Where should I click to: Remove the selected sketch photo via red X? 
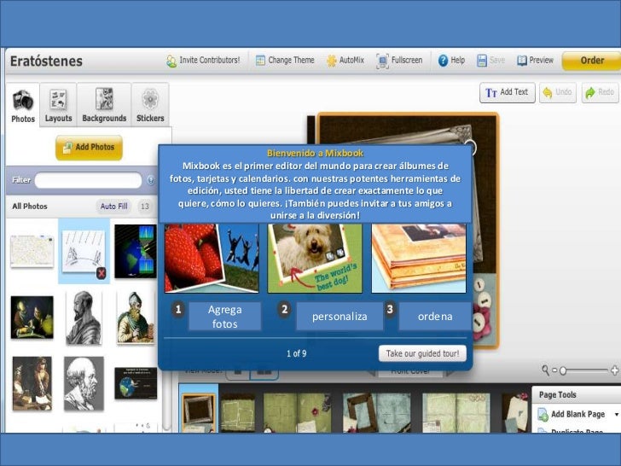click(102, 272)
